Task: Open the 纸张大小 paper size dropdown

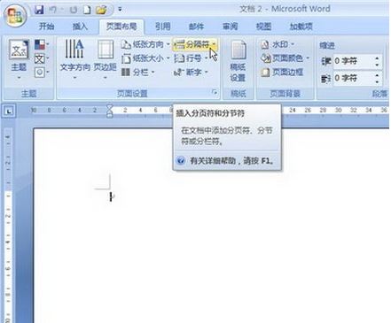Action: pyautogui.click(x=145, y=58)
